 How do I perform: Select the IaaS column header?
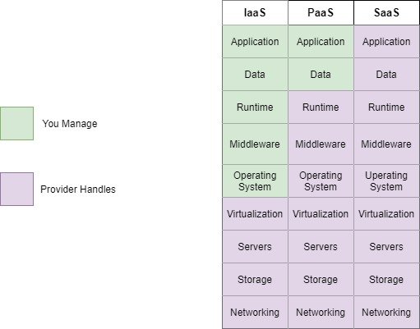[x=255, y=12]
